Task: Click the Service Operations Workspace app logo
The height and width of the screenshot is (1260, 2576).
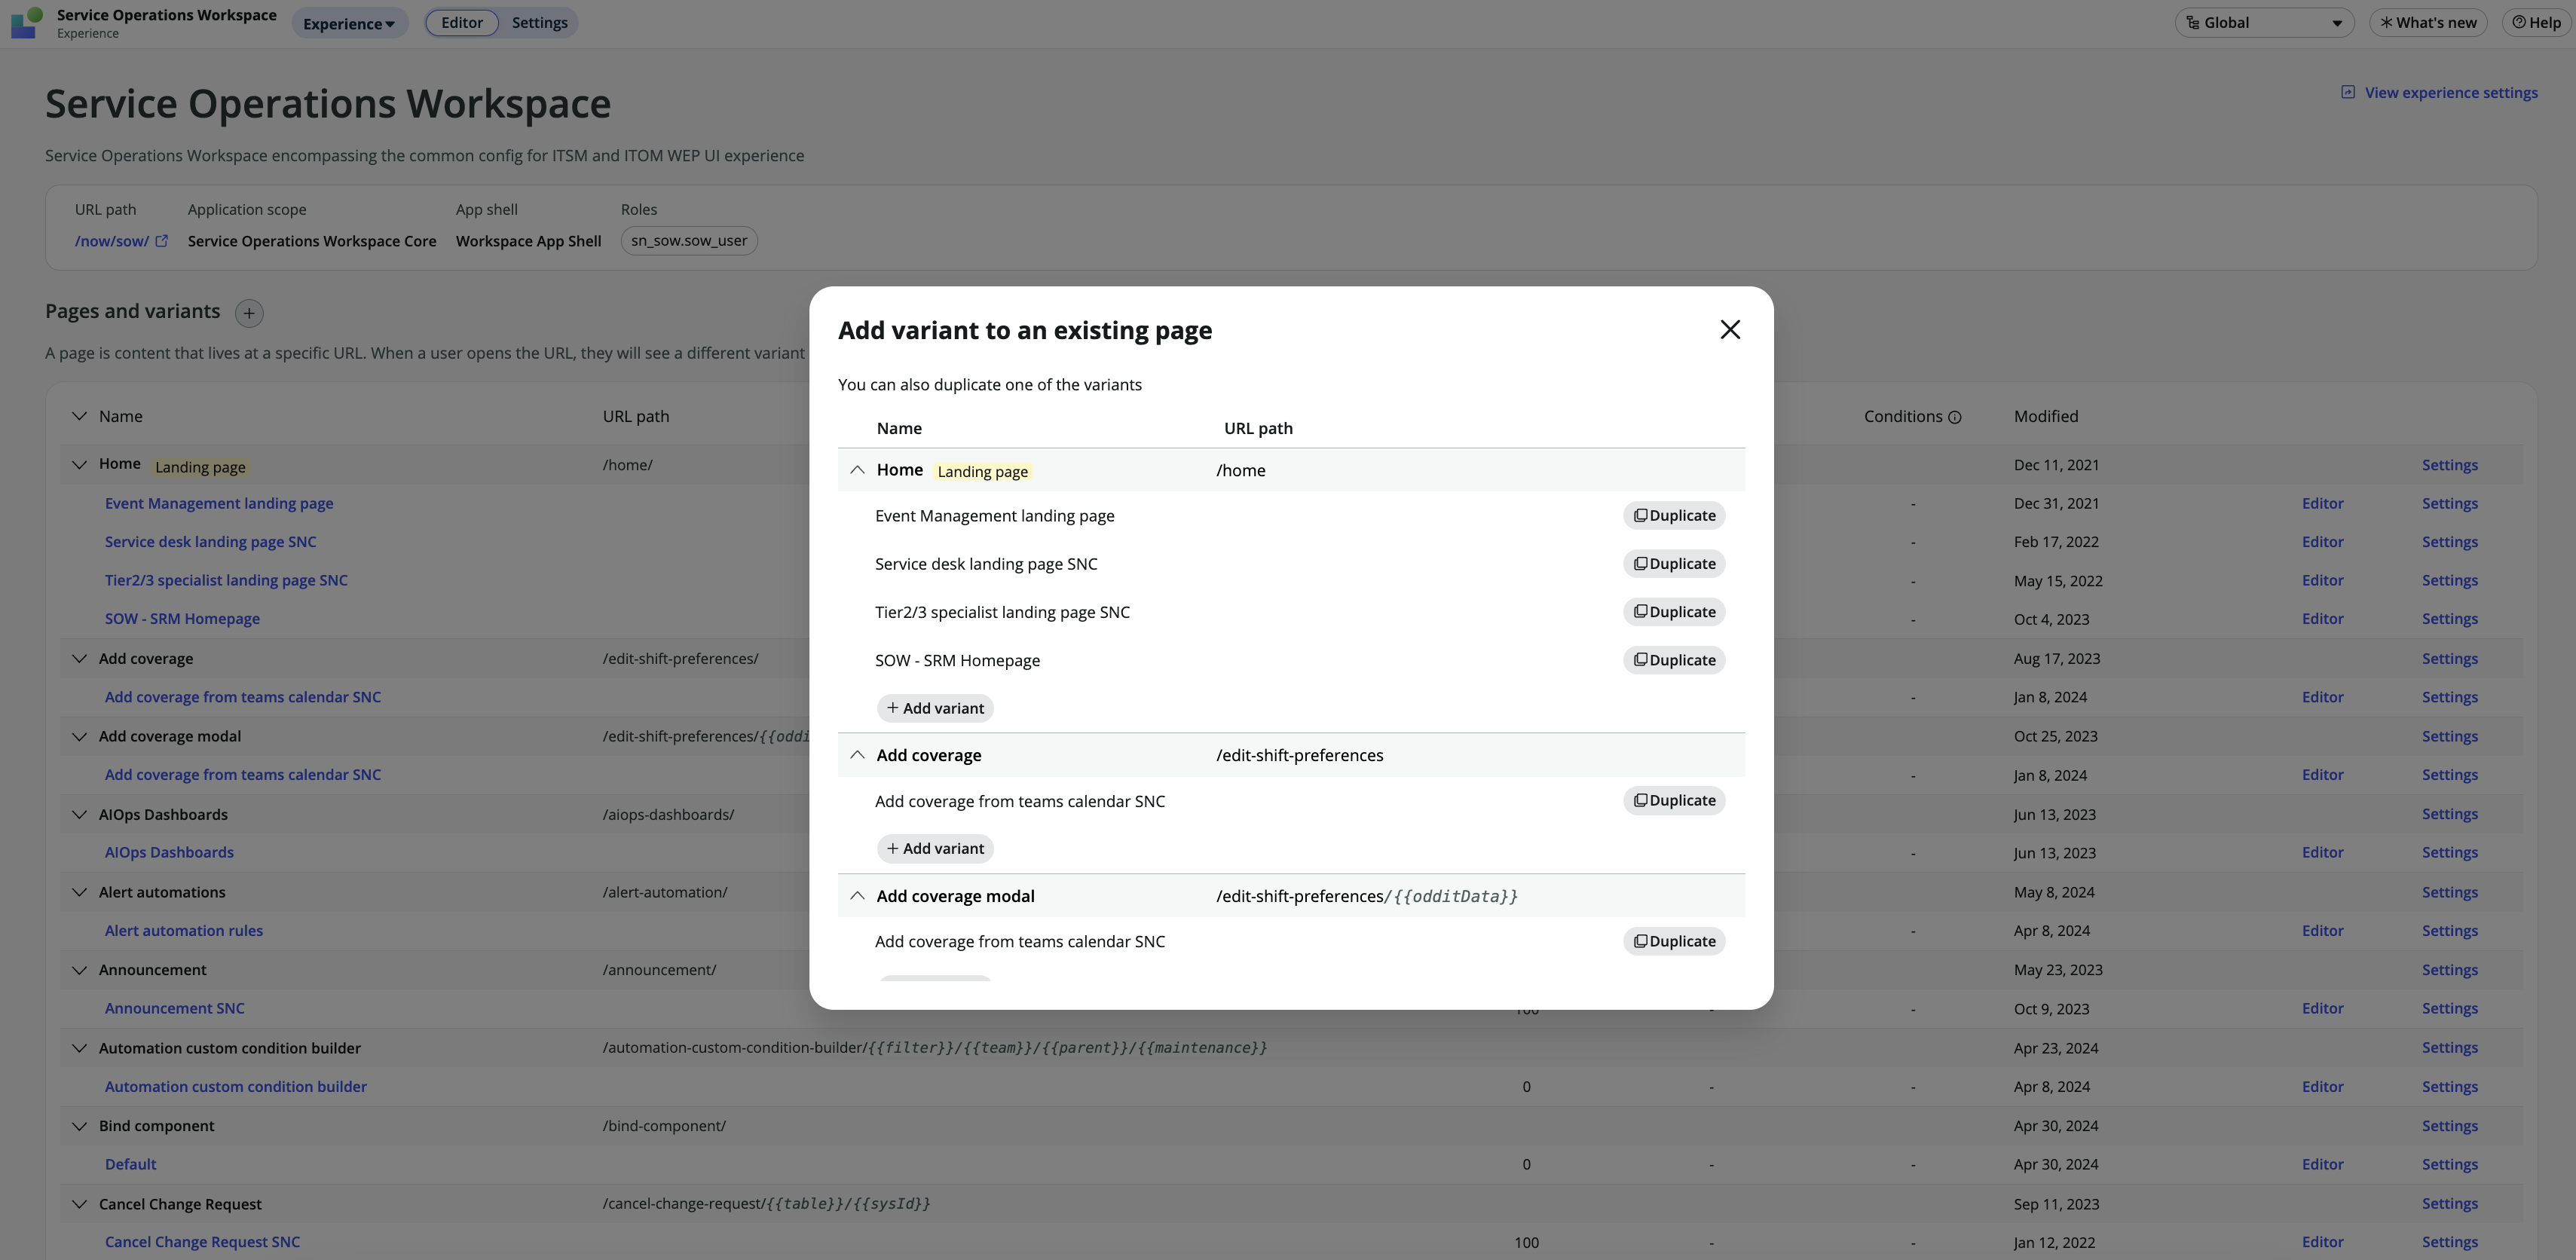Action: tap(26, 23)
